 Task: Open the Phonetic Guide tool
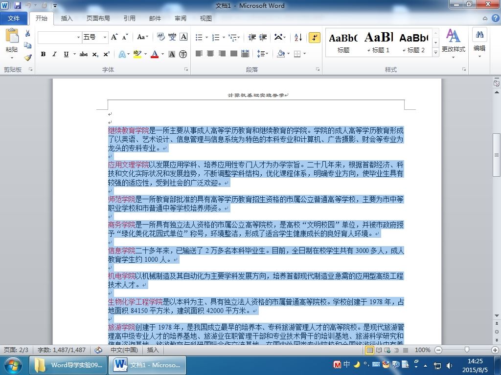coord(172,37)
